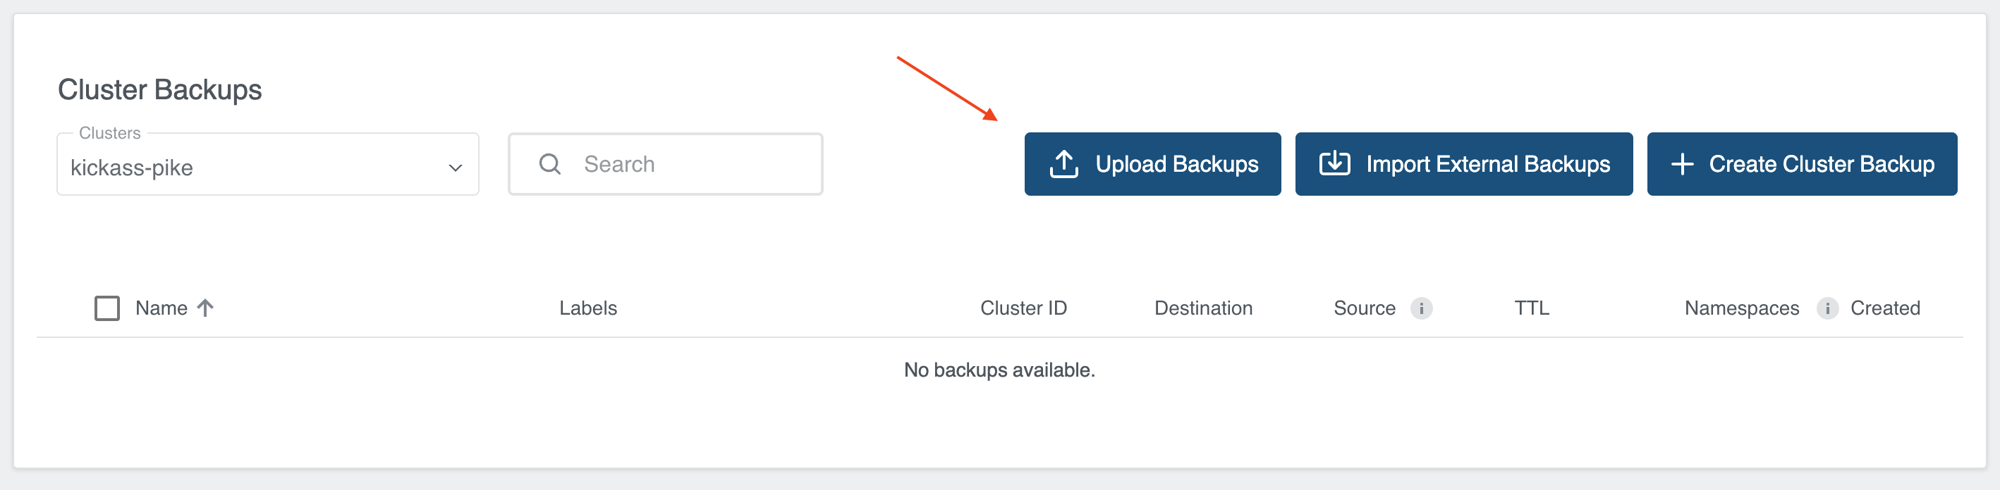Click the Labels column header

coord(587,308)
